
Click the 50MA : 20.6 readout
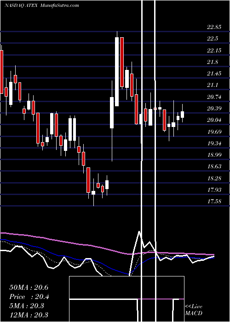29,287
